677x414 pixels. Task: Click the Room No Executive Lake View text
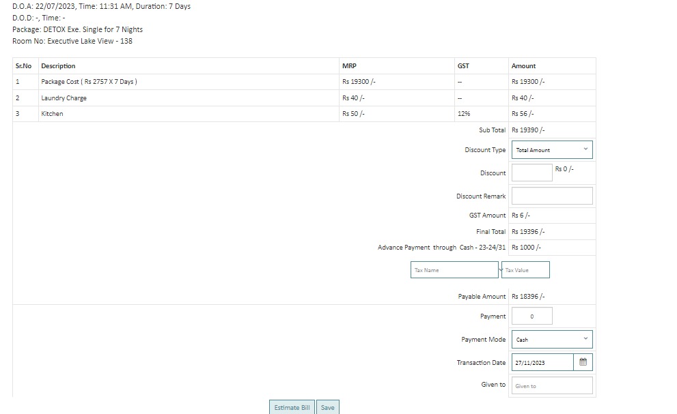click(72, 41)
